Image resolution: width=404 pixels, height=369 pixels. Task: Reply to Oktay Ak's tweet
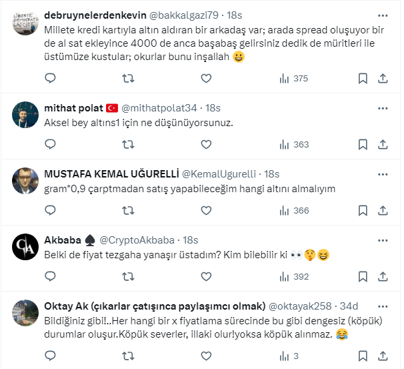coord(50,356)
